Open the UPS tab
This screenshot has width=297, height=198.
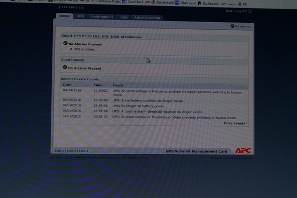(x=80, y=16)
